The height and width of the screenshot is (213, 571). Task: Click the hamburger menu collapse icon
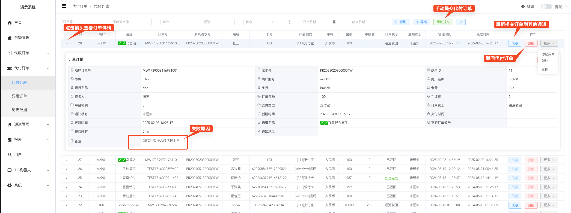(64, 6)
